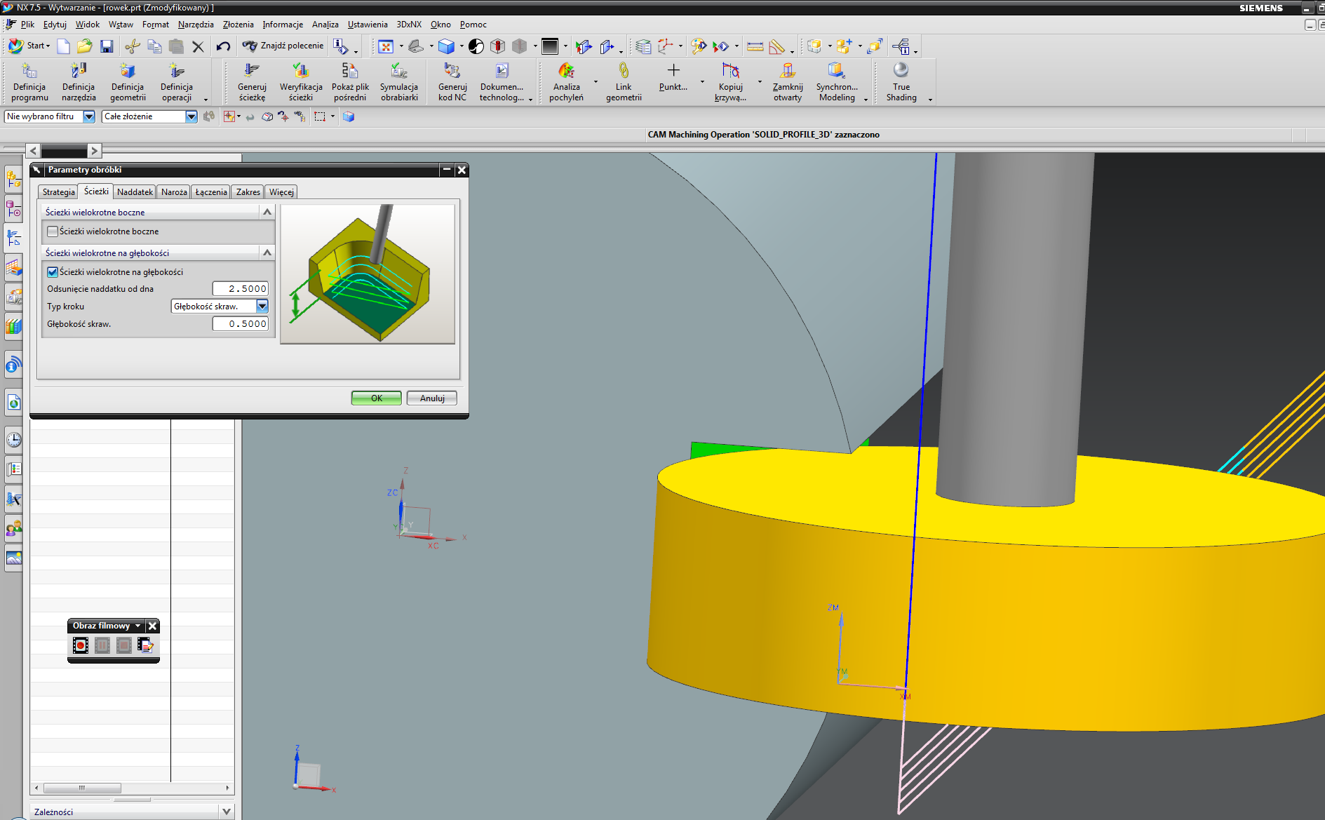Open True Shading dropdown arrow
The width and height of the screenshot is (1325, 820).
coord(930,100)
